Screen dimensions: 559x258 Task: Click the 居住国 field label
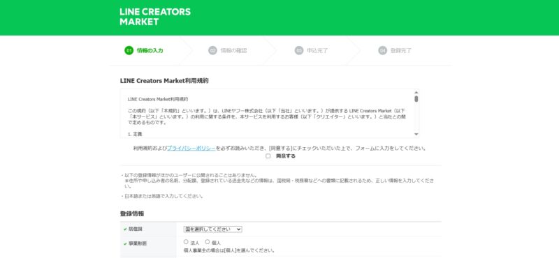(x=135, y=229)
